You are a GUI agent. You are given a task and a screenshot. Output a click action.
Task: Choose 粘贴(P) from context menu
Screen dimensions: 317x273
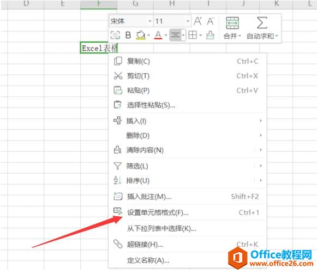(x=187, y=90)
